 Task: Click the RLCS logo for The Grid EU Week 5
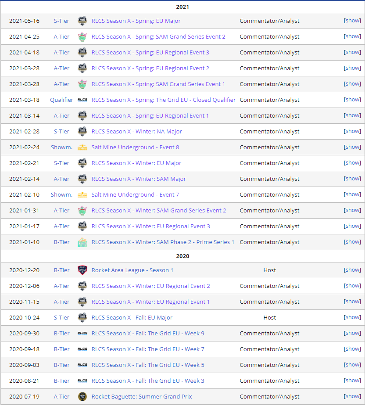pyautogui.click(x=82, y=365)
